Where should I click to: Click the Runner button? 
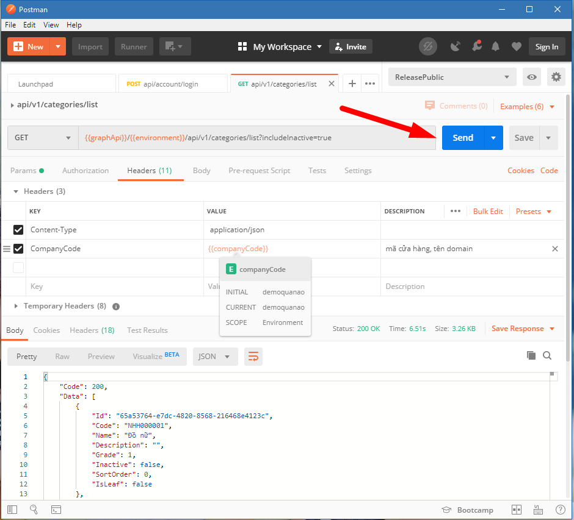click(x=134, y=46)
